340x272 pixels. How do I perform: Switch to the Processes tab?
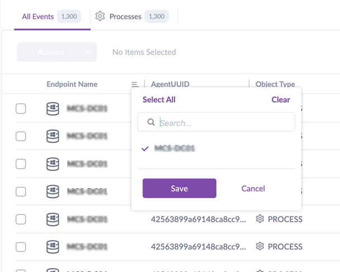click(125, 16)
